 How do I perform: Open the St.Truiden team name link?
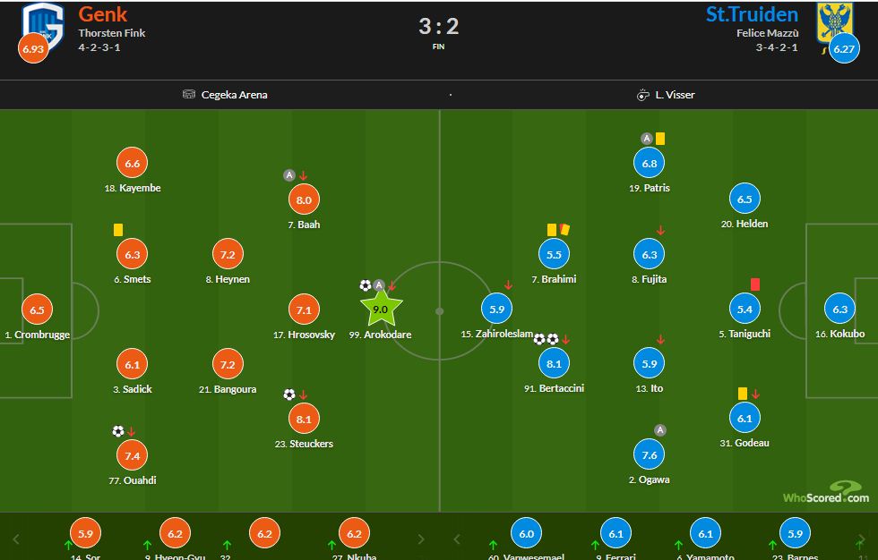point(752,13)
